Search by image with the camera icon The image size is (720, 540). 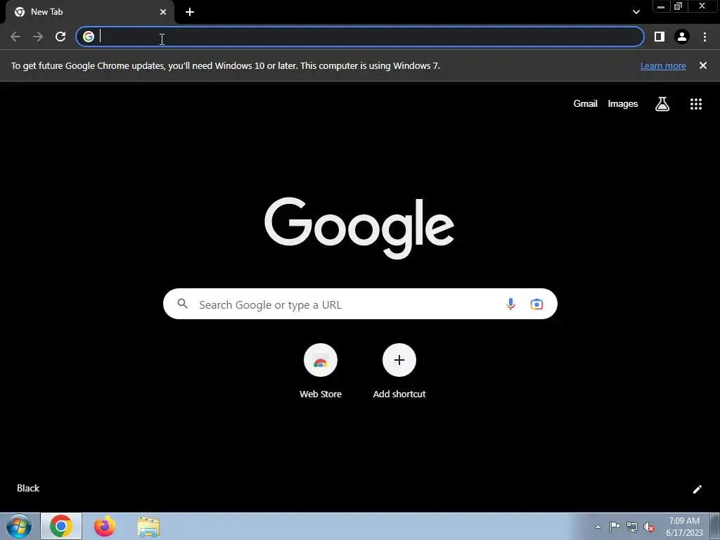coord(536,304)
